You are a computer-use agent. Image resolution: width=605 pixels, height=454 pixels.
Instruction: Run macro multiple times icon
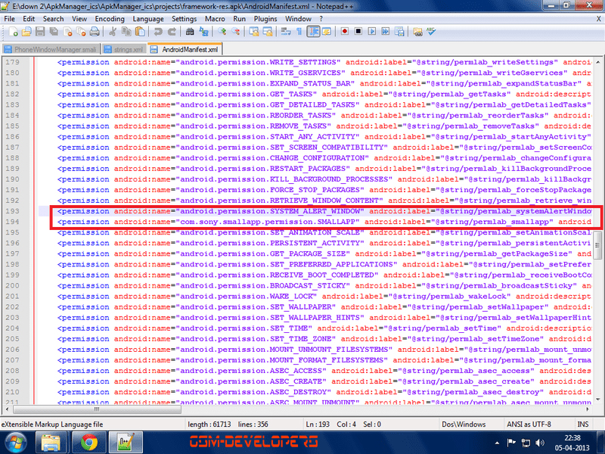[x=386, y=32]
